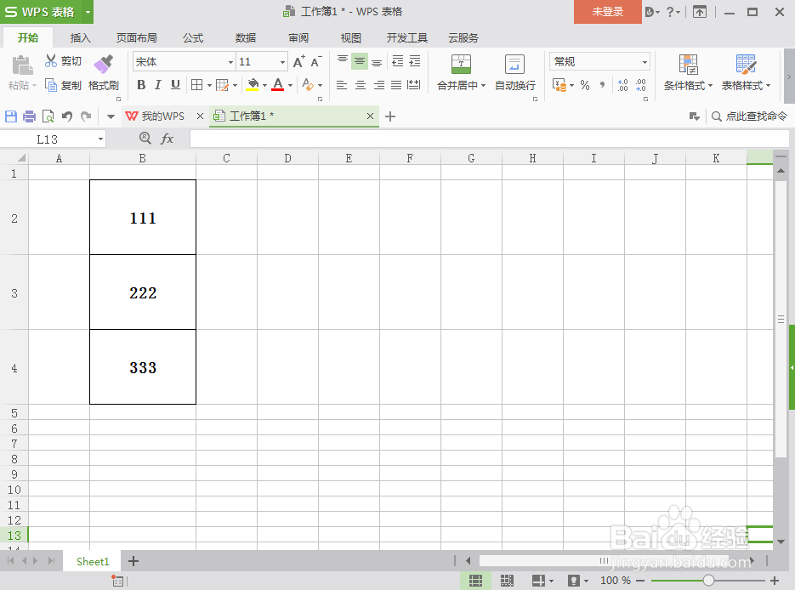Switch to the 视图 ribbon tab
Viewport: 795px width, 590px height.
pos(350,38)
